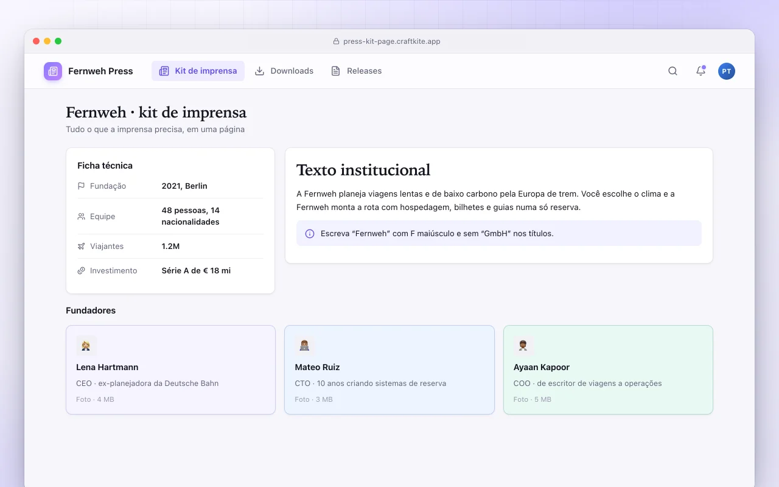Image resolution: width=779 pixels, height=487 pixels.
Task: Open the notifications bell
Action: point(700,71)
